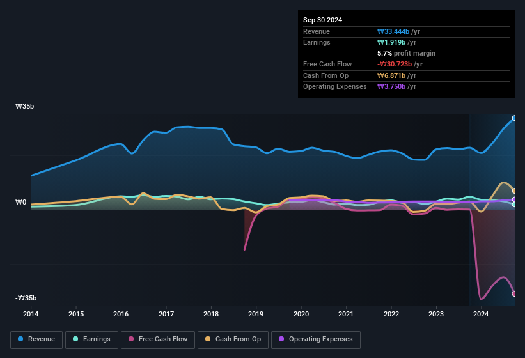The width and height of the screenshot is (525, 358).
Task: Click the ₩35b y-axis label
Action: coord(25,106)
